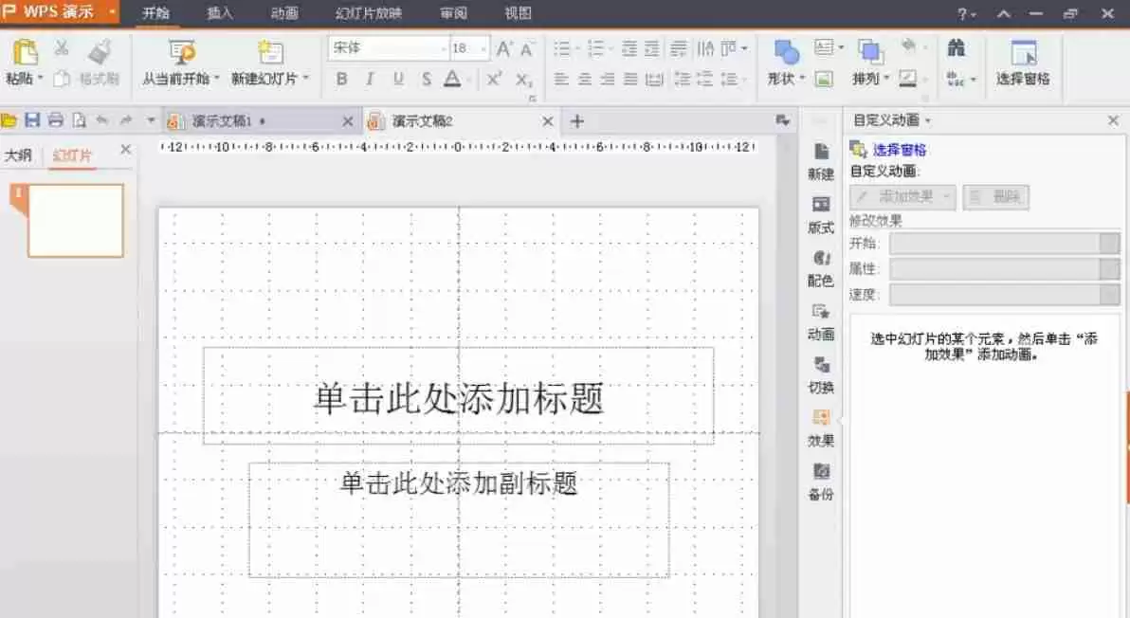Open the 配色 panel from the sidebar
Viewport: 1130px width, 618px height.
pyautogui.click(x=820, y=269)
